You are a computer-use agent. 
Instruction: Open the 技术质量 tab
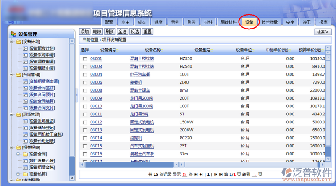269,22
